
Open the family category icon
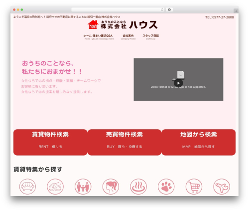(x=83, y=187)
